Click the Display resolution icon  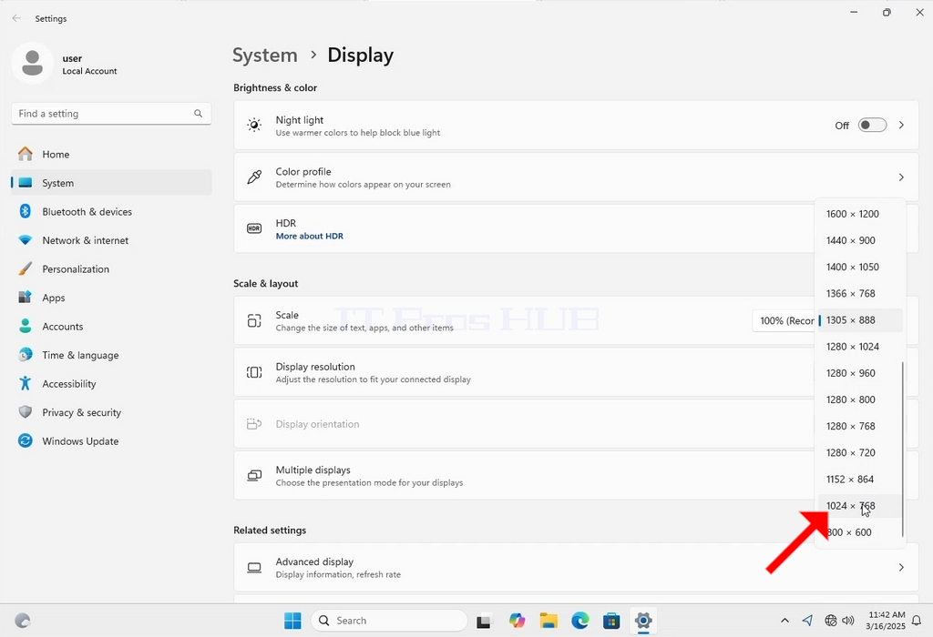[254, 372]
